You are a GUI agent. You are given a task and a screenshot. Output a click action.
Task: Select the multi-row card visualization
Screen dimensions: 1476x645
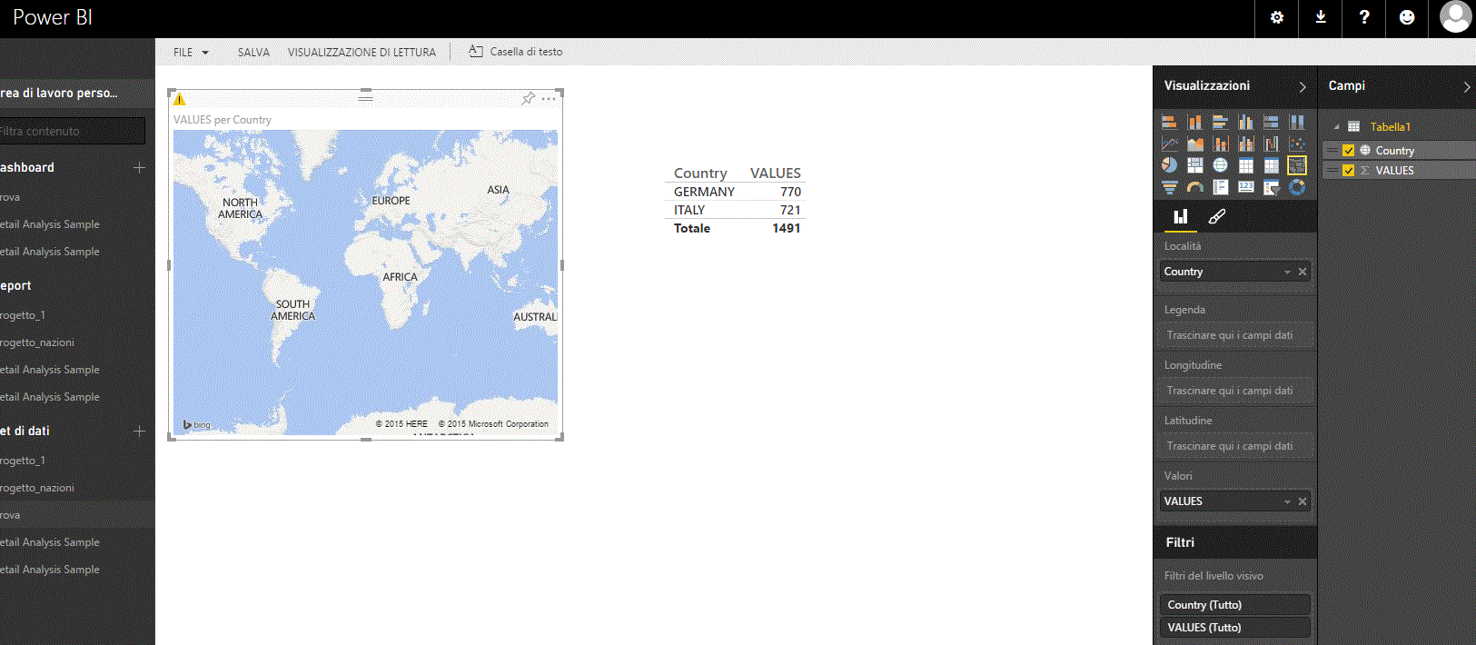pyautogui.click(x=1221, y=187)
